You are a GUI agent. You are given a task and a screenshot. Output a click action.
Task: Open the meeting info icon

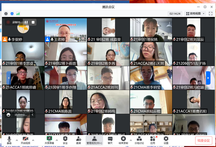pos(6,14)
